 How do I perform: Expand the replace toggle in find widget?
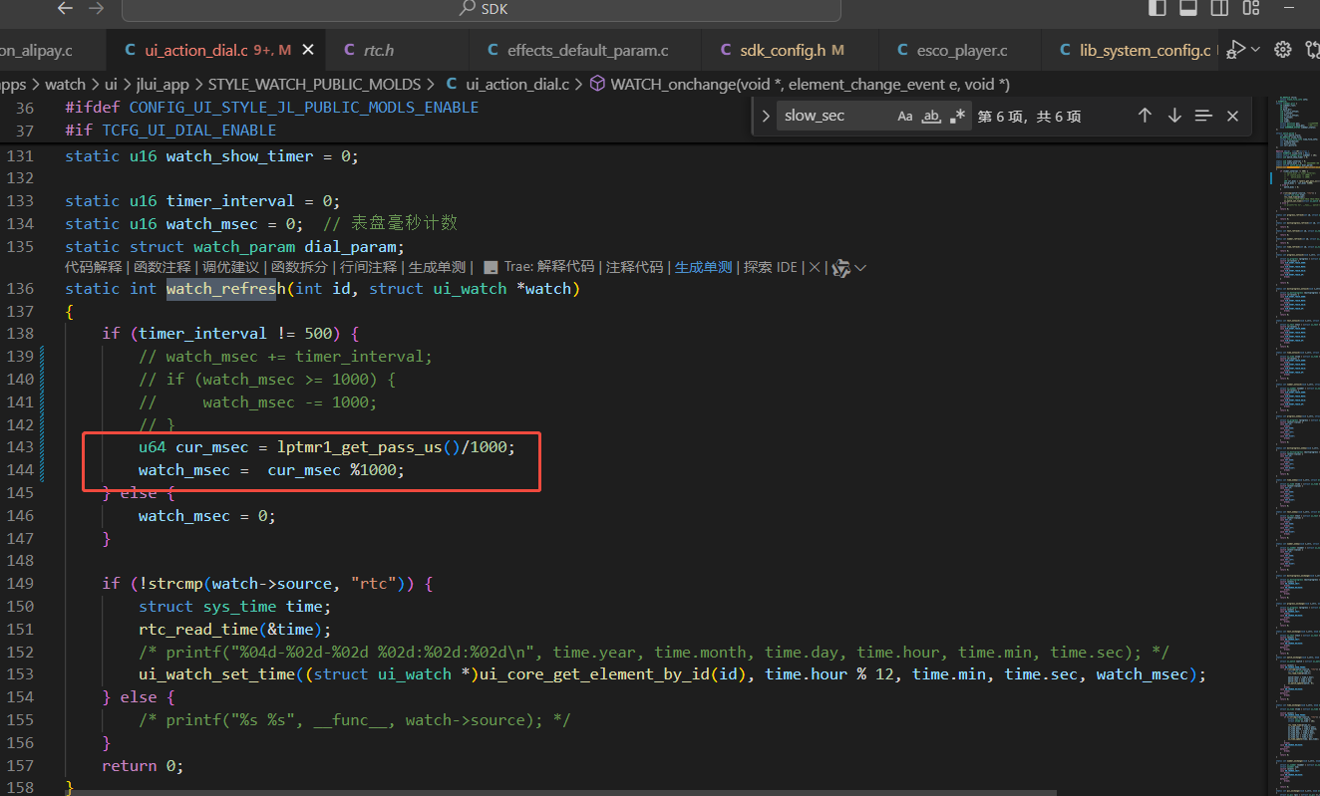tap(766, 116)
